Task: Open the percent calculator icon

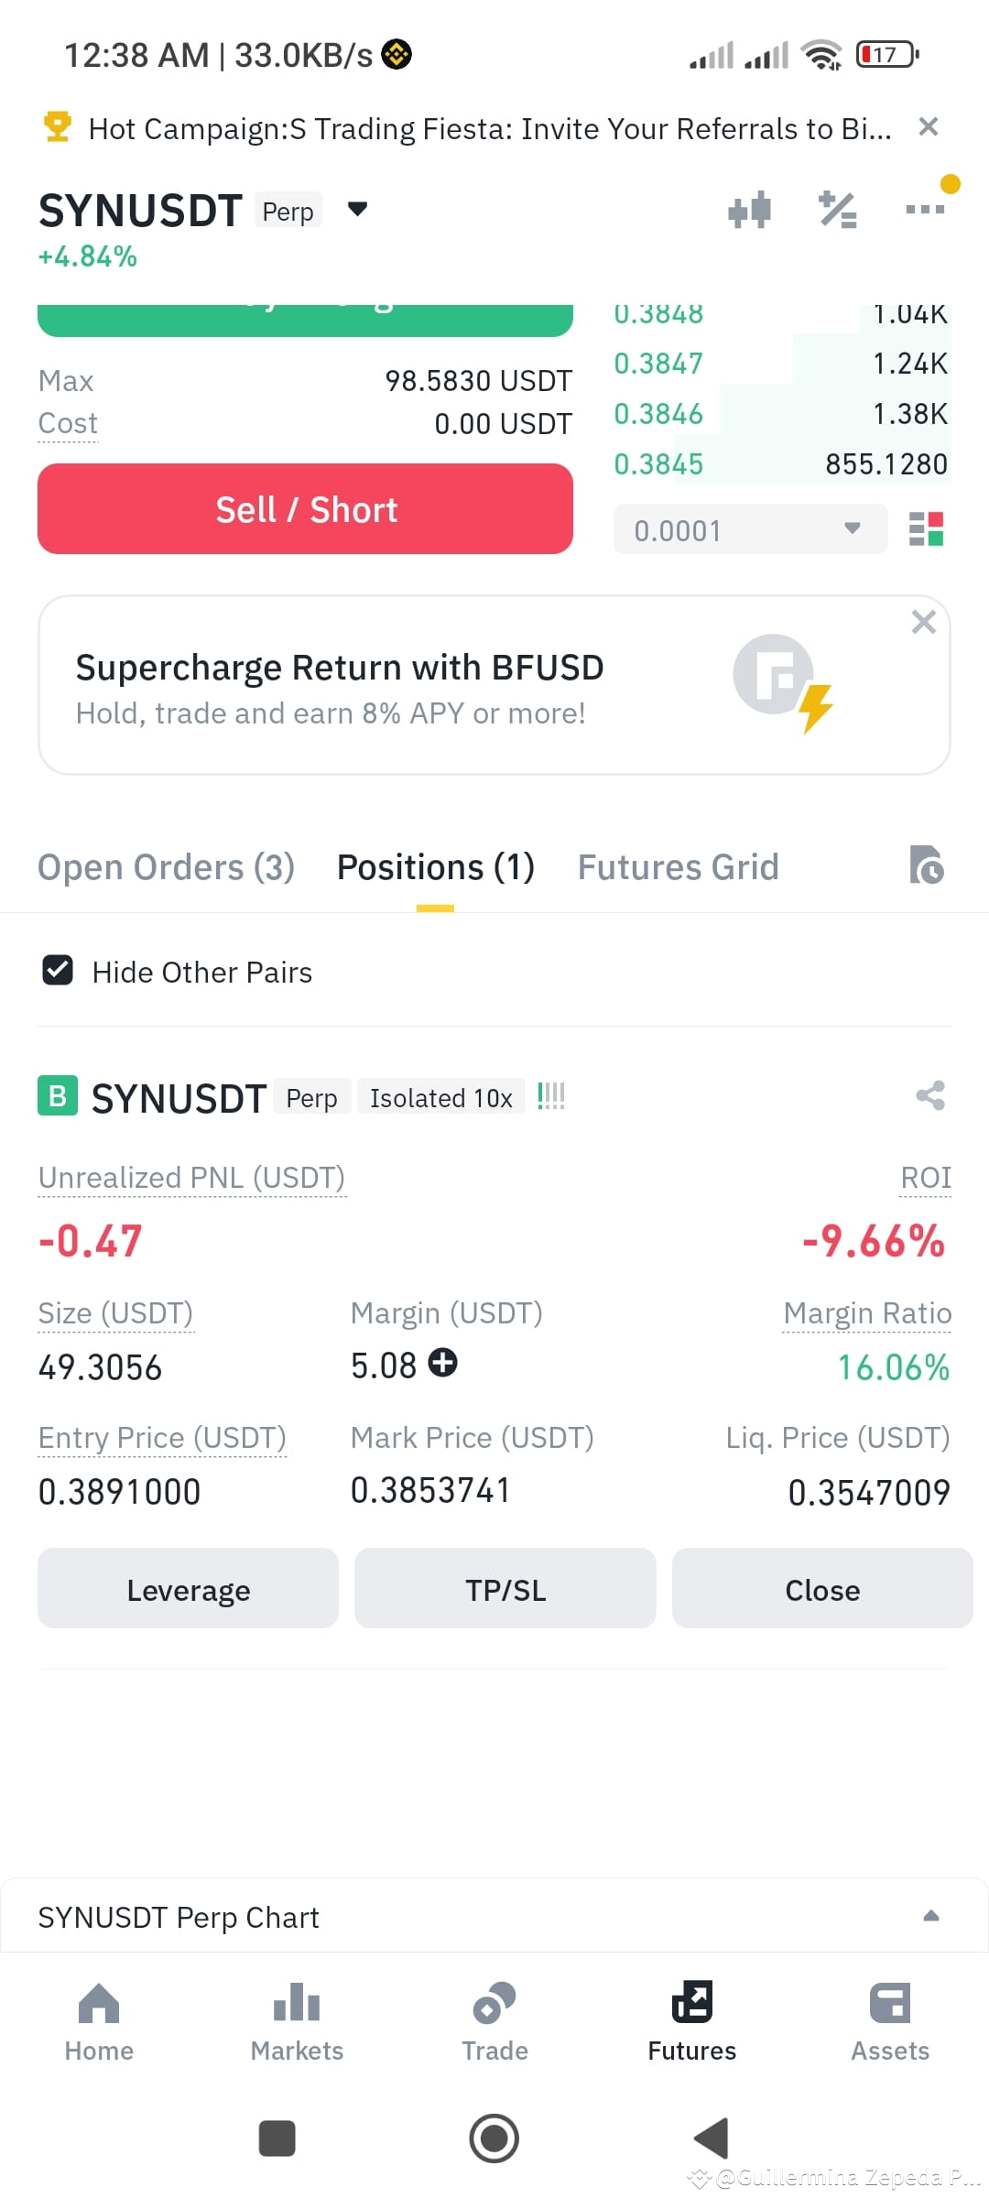Action: point(837,210)
